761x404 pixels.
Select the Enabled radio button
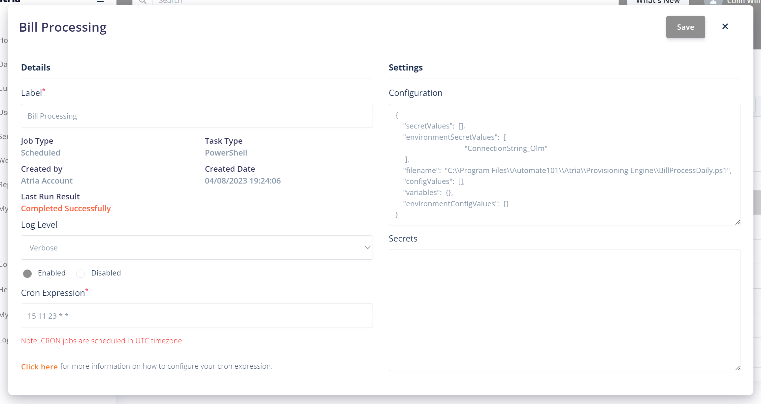(x=28, y=274)
